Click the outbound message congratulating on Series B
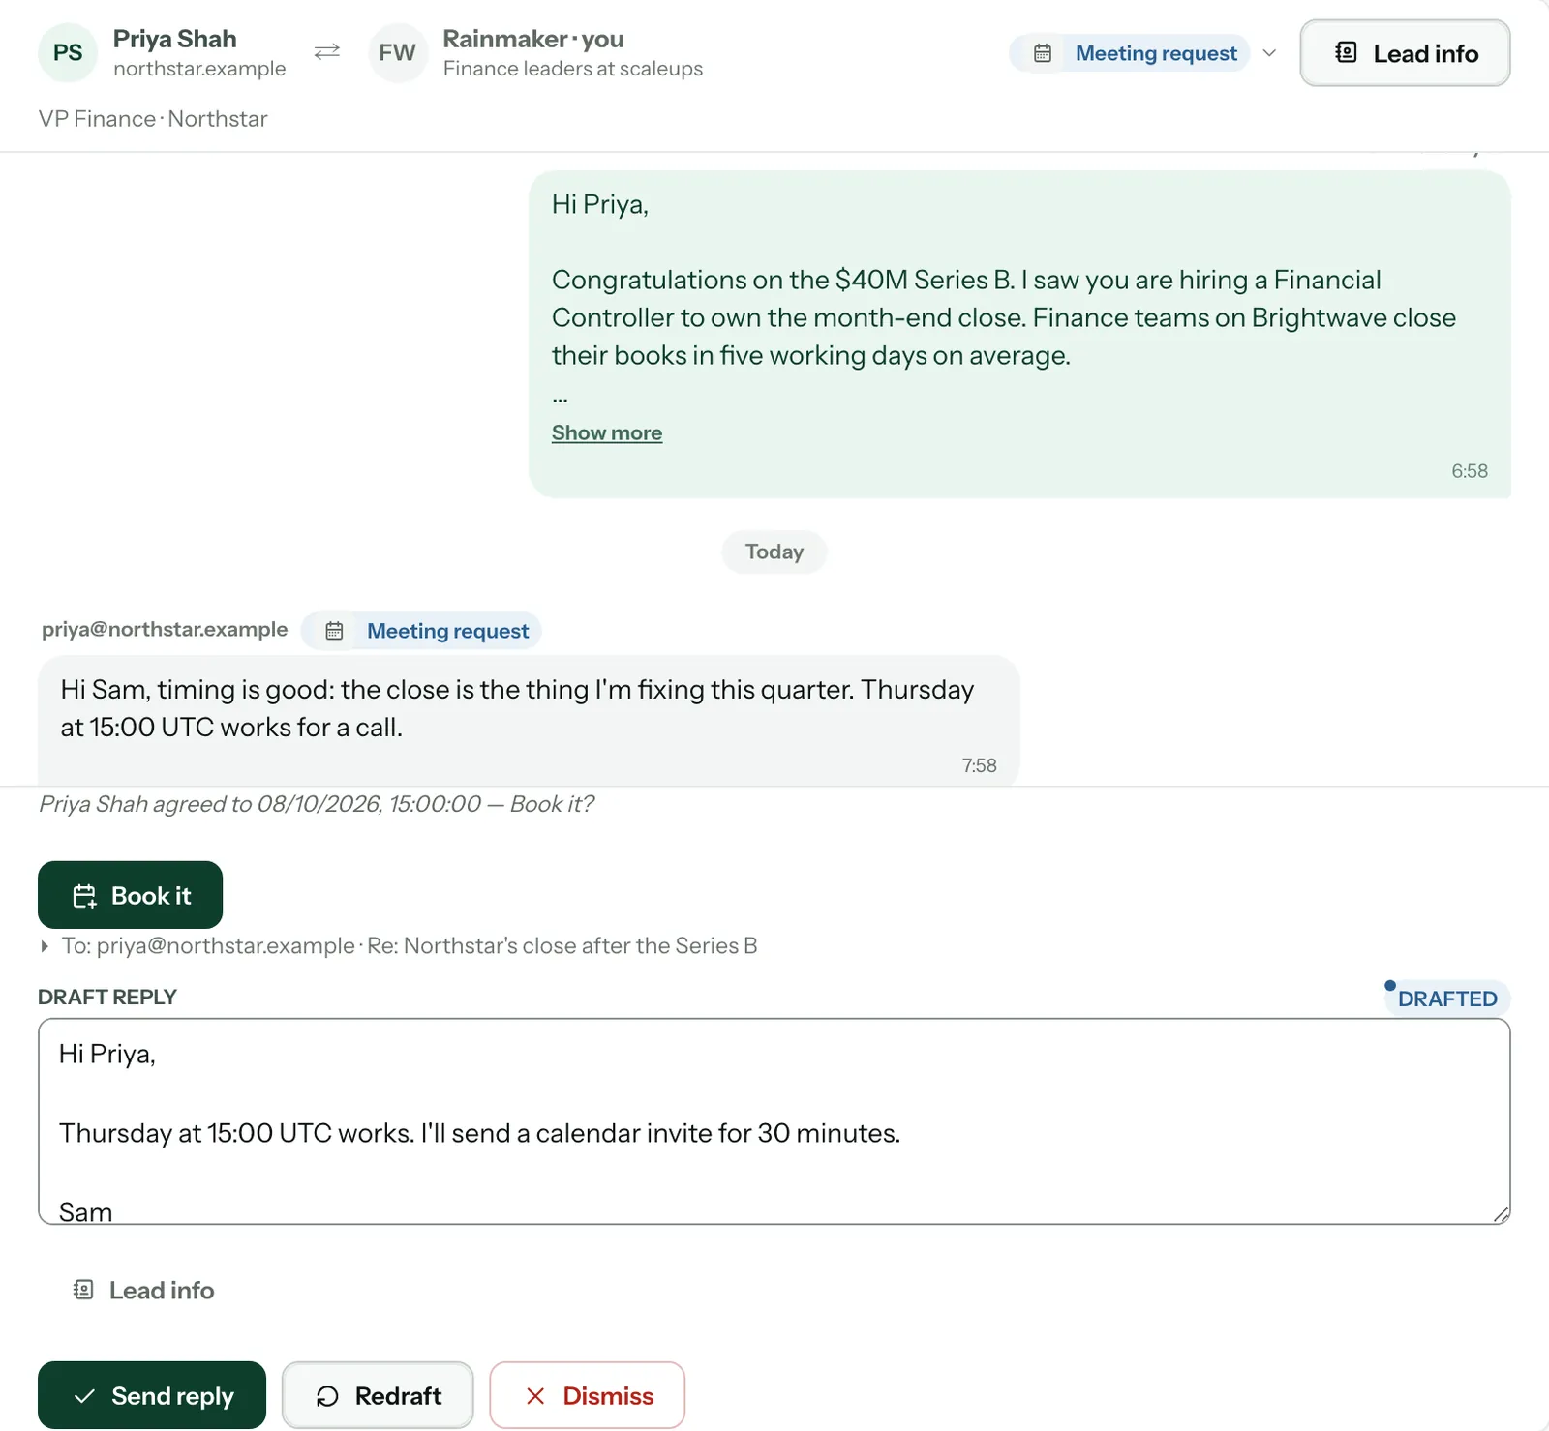The image size is (1549, 1431). pyautogui.click(x=1019, y=335)
